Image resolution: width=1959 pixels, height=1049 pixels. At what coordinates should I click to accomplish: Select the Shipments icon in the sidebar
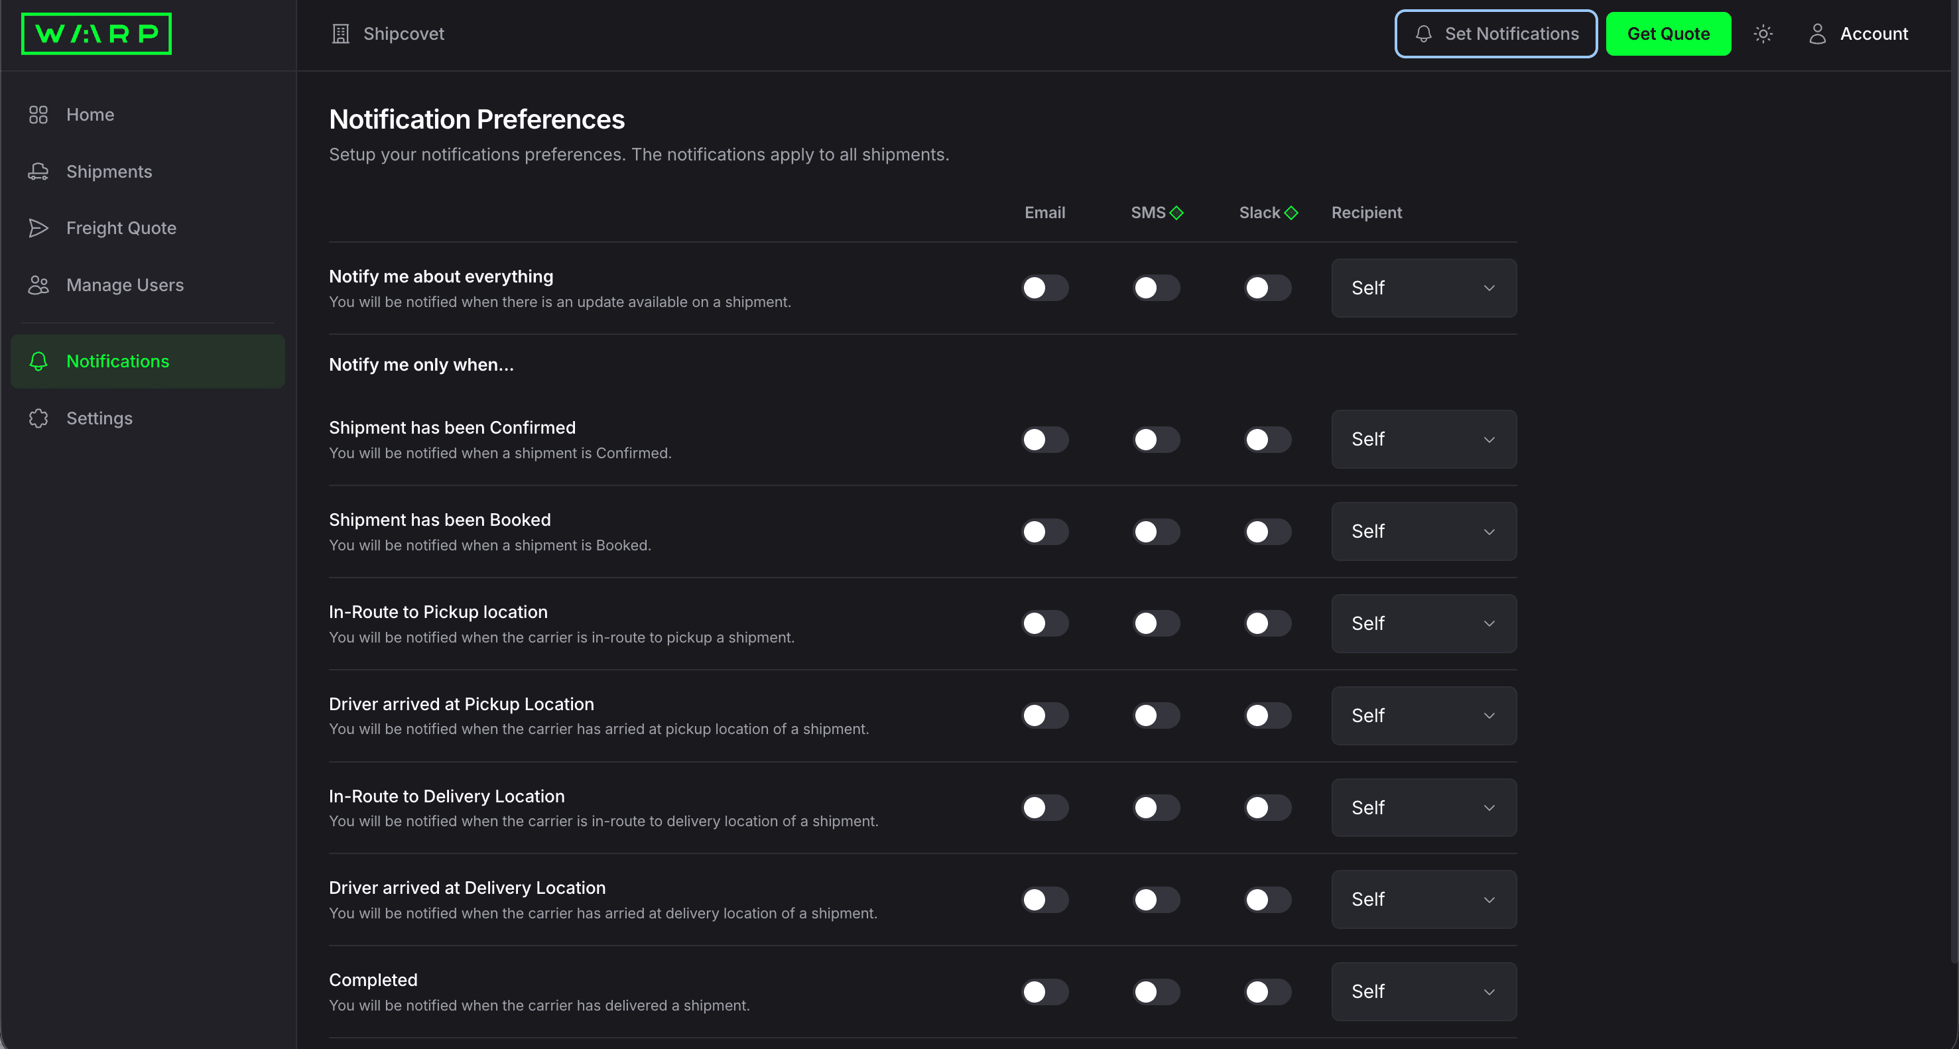(x=38, y=171)
